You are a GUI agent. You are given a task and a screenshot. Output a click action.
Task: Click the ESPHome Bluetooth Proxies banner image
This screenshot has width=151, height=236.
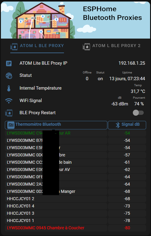pos(75,20)
